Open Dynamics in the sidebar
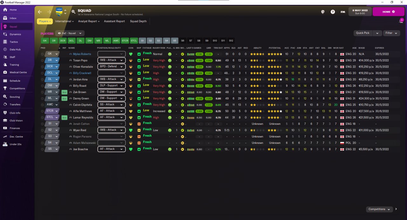Viewport: 407px width, 220px height. click(x=17, y=34)
